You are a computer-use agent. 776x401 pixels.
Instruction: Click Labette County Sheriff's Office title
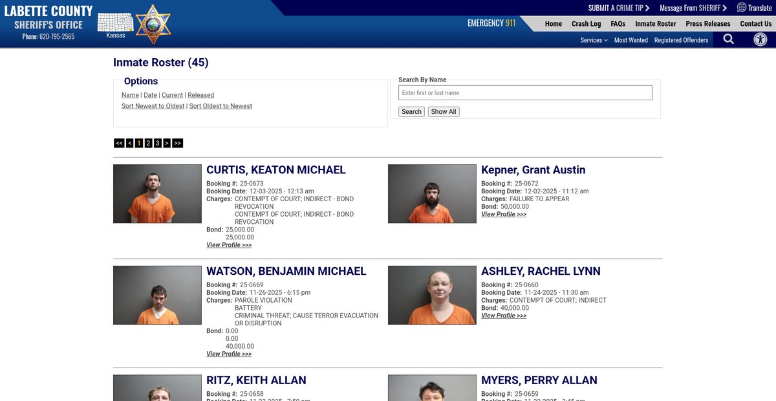tap(48, 17)
